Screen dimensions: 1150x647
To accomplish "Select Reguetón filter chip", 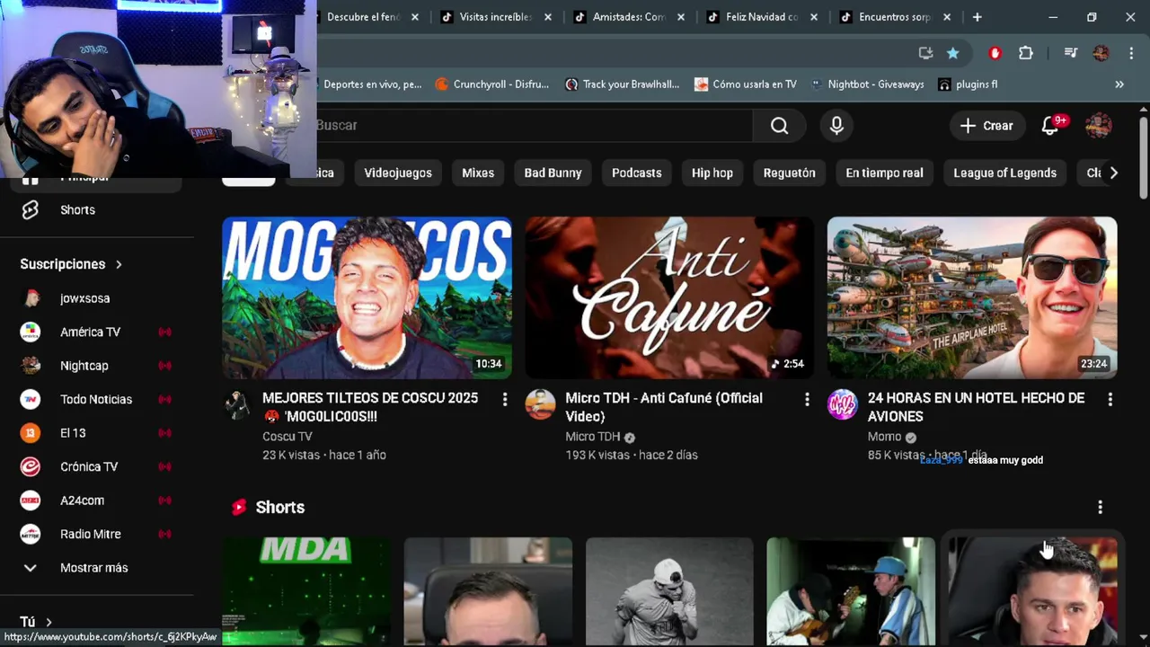I will pyautogui.click(x=790, y=173).
